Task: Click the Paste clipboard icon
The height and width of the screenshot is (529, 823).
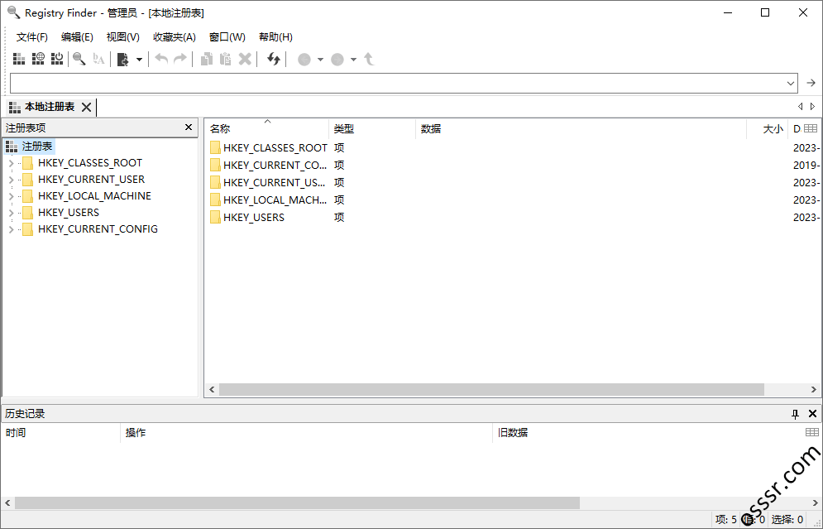Action: point(226,59)
